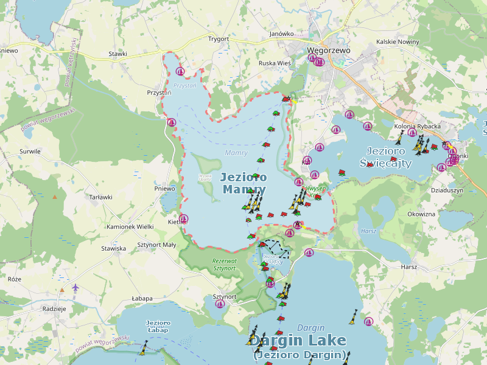Click the cardinal buoy in eastern Dargin Lake
The height and width of the screenshot is (365, 487).
tap(353, 317)
